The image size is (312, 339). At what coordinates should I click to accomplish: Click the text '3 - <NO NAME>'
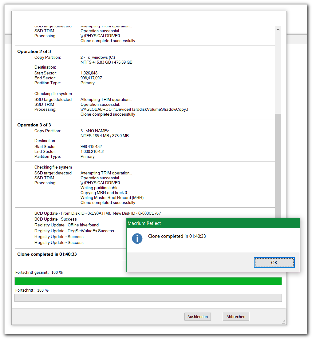coord(95,131)
